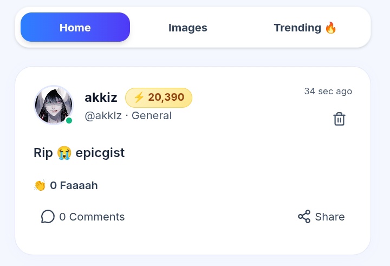Share this post
Screen dimensions: 390x266
pyautogui.click(x=321, y=217)
